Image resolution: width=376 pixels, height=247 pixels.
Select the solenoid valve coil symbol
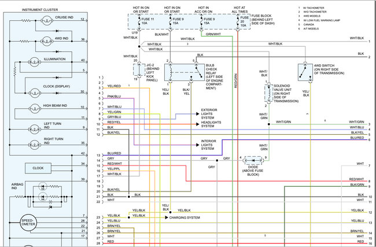point(268,93)
